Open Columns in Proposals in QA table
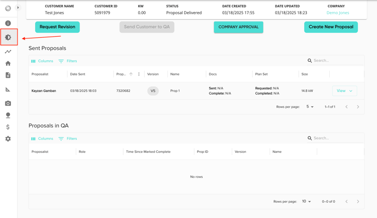The height and width of the screenshot is (218, 377). [x=42, y=139]
